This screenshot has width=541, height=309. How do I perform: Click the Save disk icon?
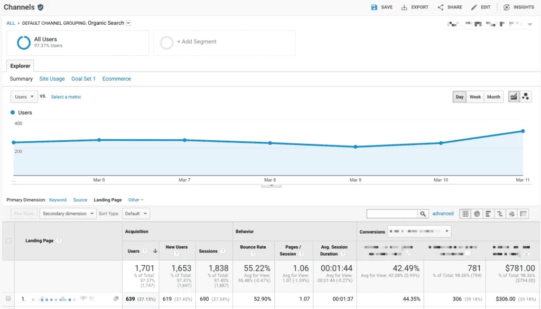point(374,7)
